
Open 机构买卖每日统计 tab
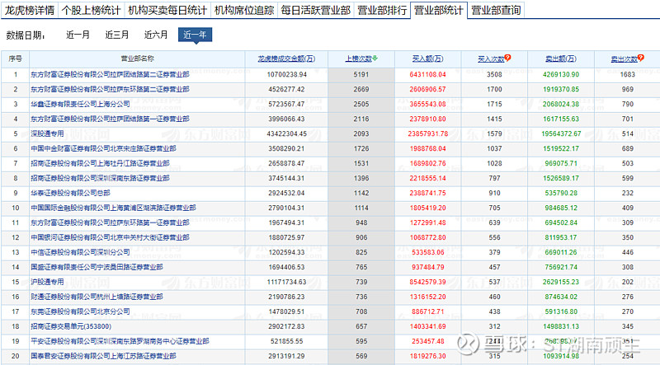click(x=167, y=10)
